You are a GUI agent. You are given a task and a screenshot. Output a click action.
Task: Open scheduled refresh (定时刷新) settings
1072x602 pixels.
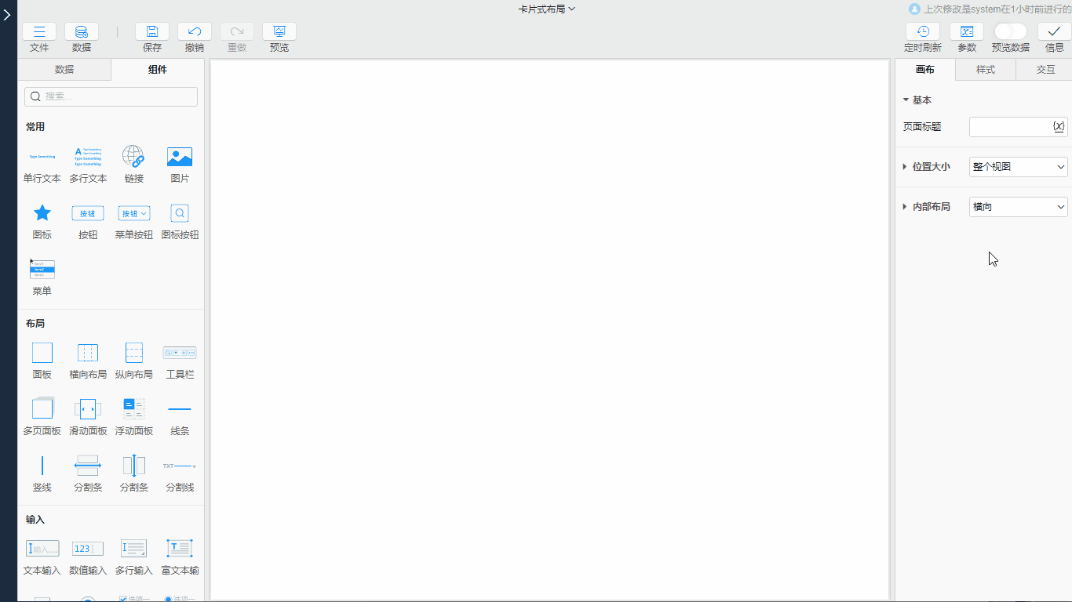(923, 32)
